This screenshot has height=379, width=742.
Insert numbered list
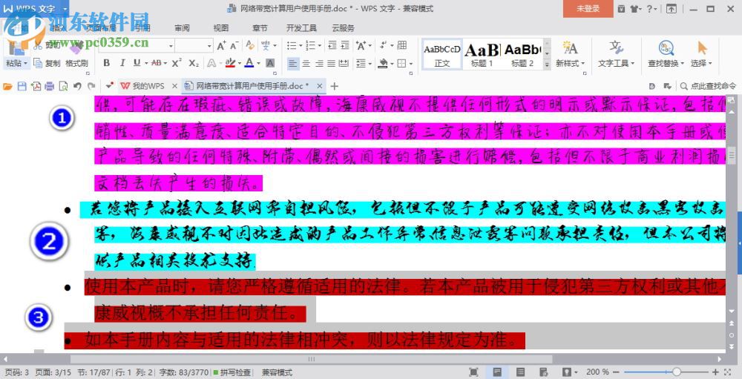310,45
